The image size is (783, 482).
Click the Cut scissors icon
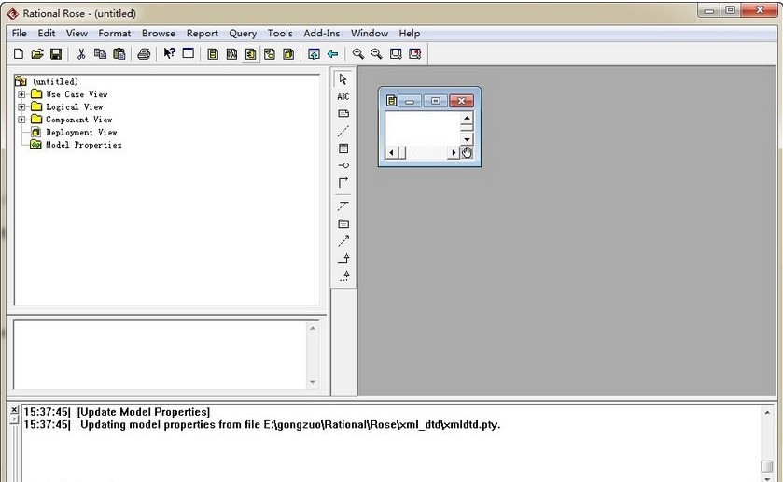(81, 54)
